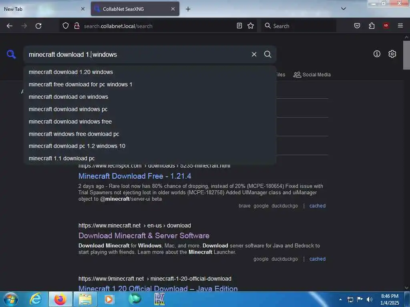Open the media player taskbar icon

[x=109, y=299]
